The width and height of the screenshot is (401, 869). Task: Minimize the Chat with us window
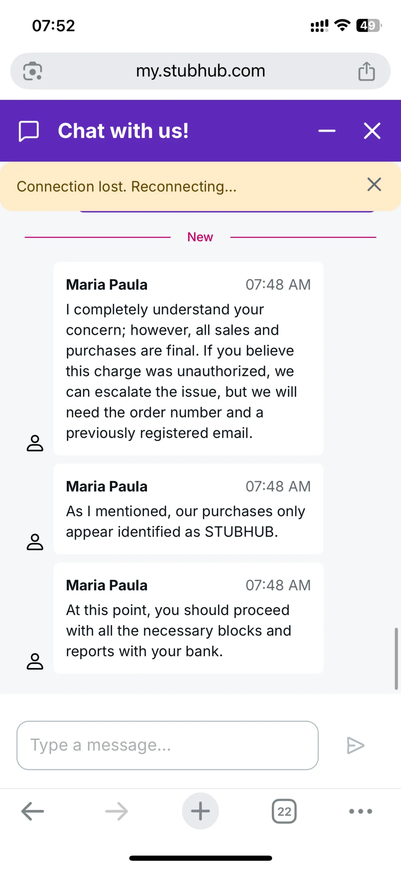pyautogui.click(x=327, y=131)
